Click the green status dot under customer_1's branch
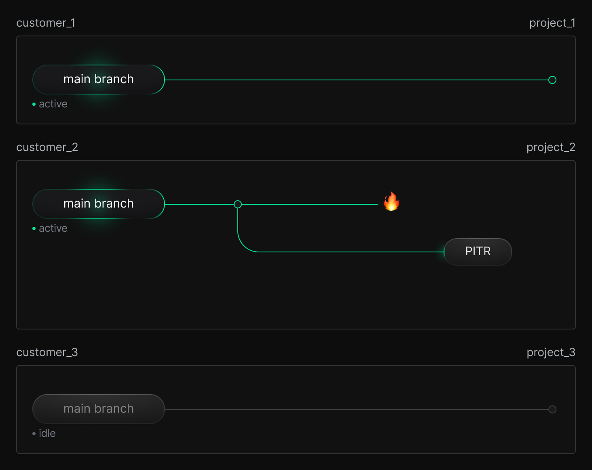Image resolution: width=592 pixels, height=470 pixels. pos(34,104)
